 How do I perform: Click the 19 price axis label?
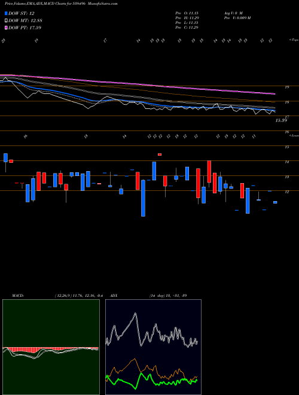click(x=286, y=87)
